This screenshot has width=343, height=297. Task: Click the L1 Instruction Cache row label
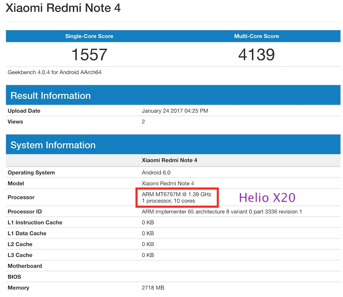[x=35, y=222]
